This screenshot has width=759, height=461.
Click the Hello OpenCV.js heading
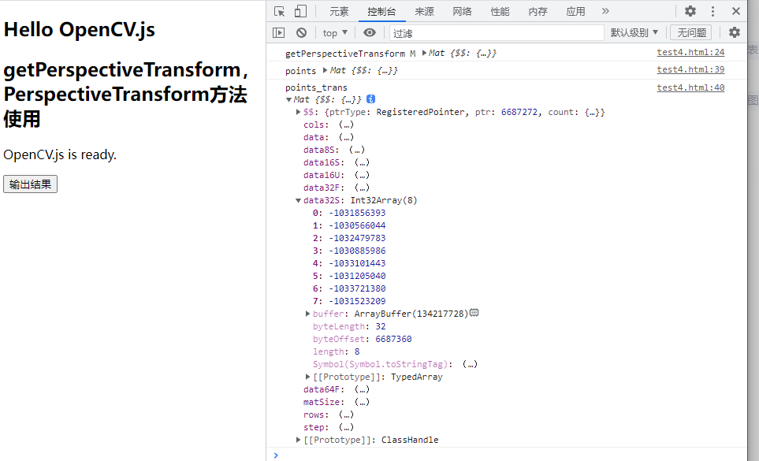coord(80,30)
